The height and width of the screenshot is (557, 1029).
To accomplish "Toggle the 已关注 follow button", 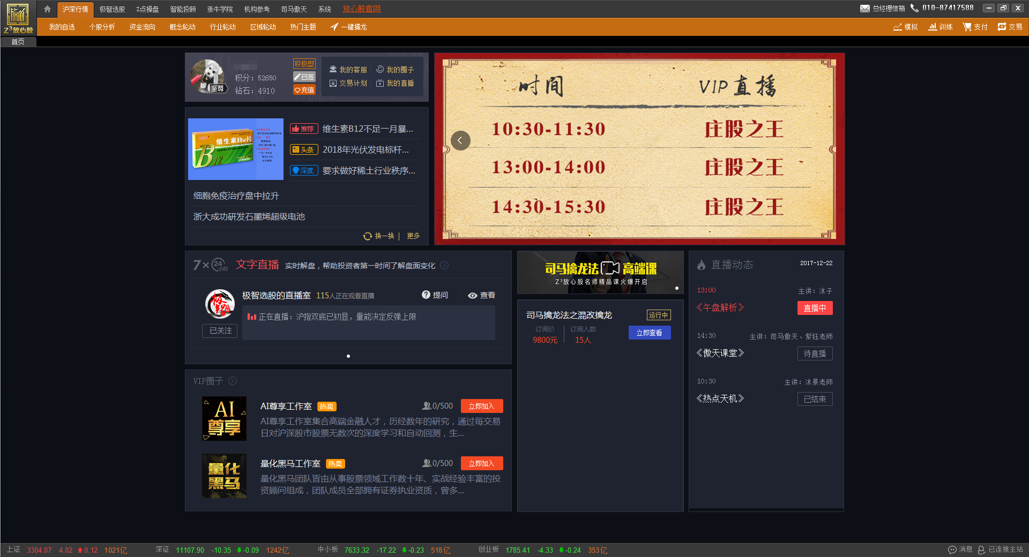I will tap(220, 331).
